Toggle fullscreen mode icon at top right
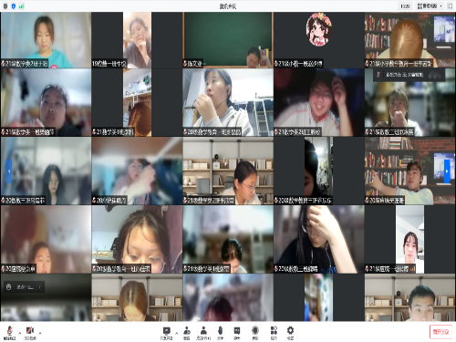Image resolution: width=456 pixels, height=342 pixels. click(x=450, y=6)
